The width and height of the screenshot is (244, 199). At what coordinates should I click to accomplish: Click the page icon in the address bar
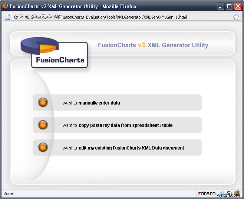(8, 17)
